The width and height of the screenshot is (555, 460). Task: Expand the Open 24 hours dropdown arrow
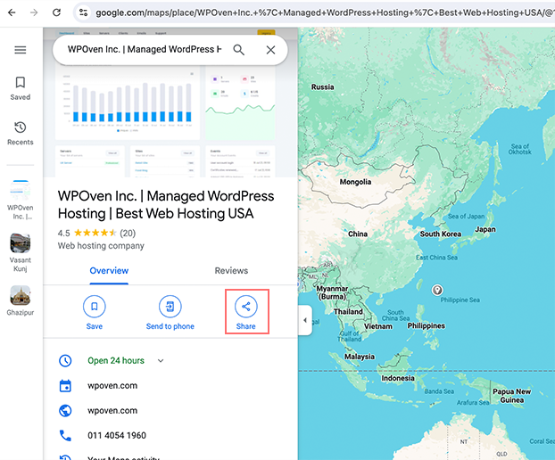tap(161, 361)
